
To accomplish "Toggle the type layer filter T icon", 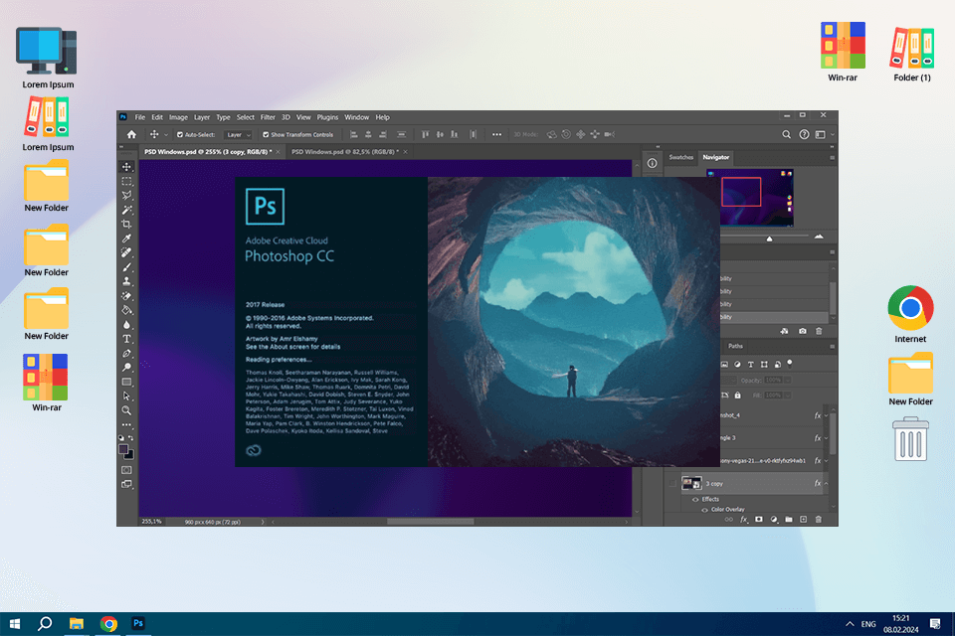I will click(751, 365).
